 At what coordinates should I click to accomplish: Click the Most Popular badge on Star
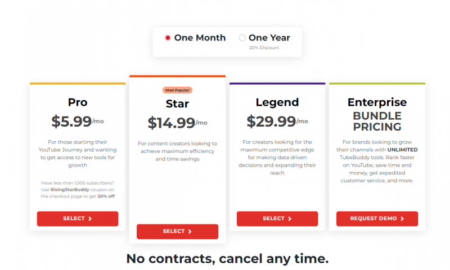pos(177,90)
